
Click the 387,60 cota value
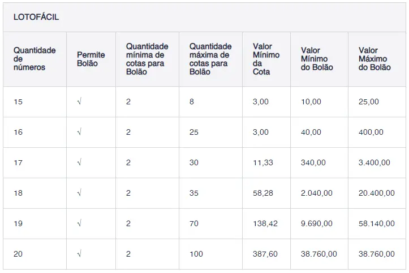point(265,254)
